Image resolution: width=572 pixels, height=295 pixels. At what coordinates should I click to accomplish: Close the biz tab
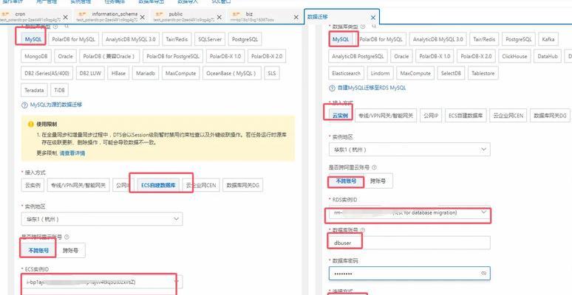pos(296,17)
